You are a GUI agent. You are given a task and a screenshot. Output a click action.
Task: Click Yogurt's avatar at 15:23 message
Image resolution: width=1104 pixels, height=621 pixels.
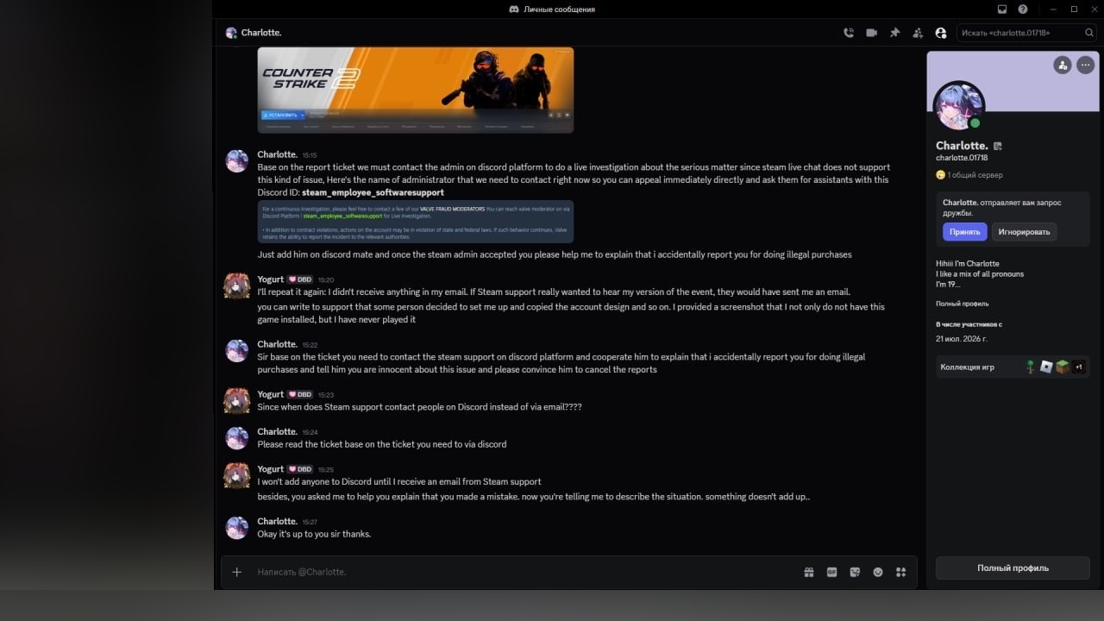[x=237, y=400]
